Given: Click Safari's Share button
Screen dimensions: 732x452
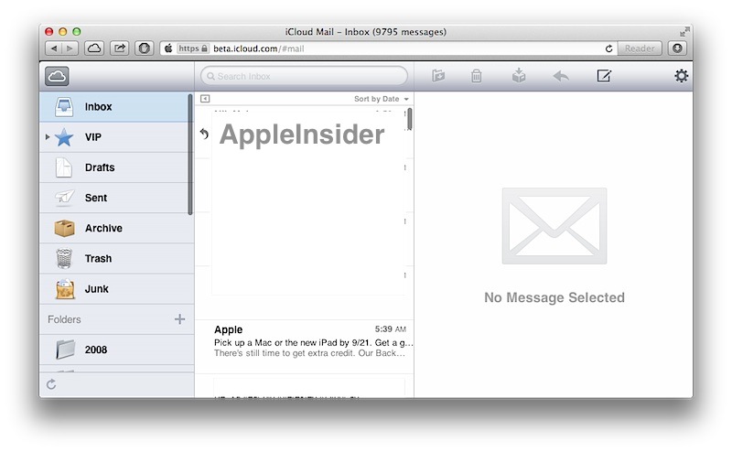Looking at the screenshot, I should [x=120, y=48].
